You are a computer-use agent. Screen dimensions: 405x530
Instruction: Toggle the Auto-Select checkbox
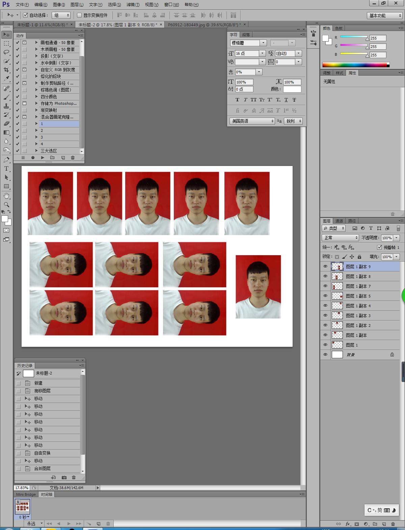pos(25,15)
